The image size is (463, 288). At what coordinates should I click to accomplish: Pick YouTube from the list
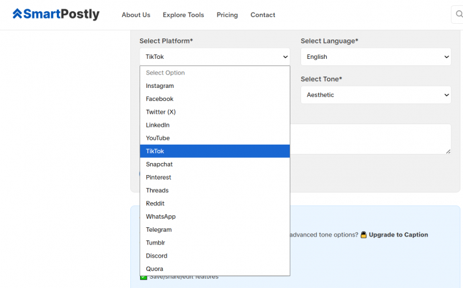215,138
